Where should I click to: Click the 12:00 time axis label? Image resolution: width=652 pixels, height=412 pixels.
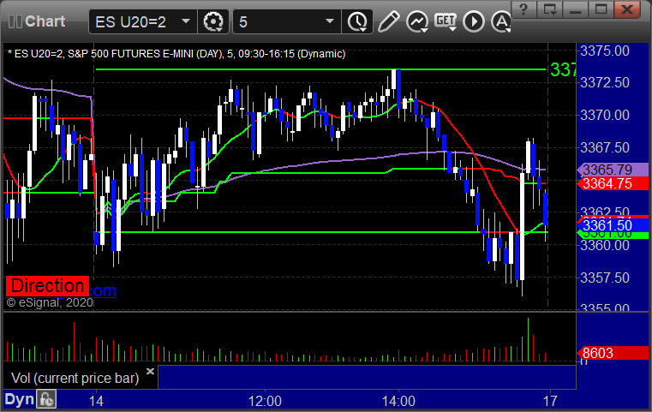pos(265,401)
